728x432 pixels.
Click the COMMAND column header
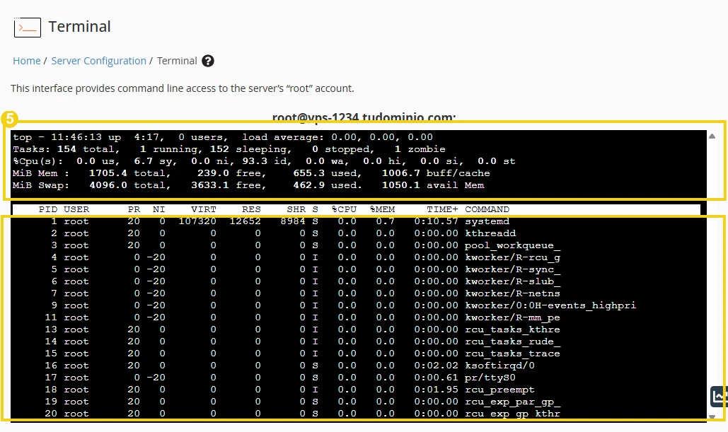(483, 209)
